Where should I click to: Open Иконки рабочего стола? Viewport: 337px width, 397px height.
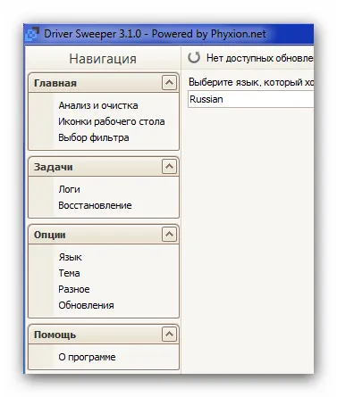[112, 121]
